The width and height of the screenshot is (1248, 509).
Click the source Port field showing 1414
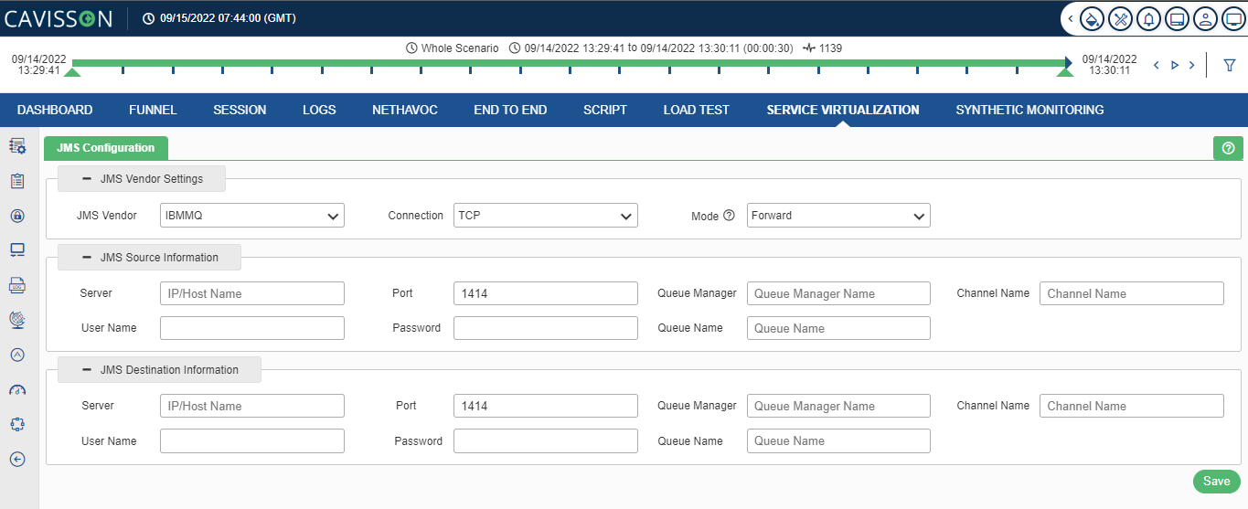tap(546, 293)
